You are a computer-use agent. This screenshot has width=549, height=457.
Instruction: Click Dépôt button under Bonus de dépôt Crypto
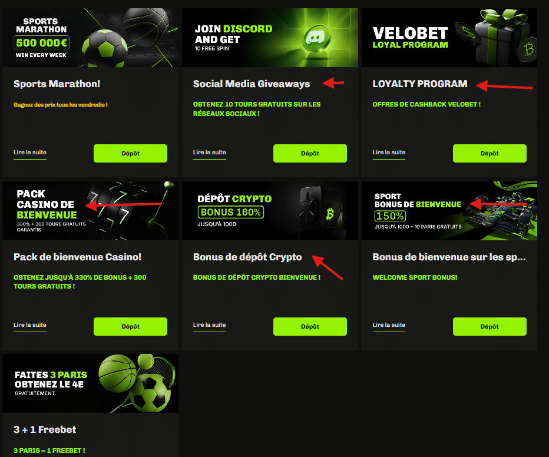click(x=310, y=326)
